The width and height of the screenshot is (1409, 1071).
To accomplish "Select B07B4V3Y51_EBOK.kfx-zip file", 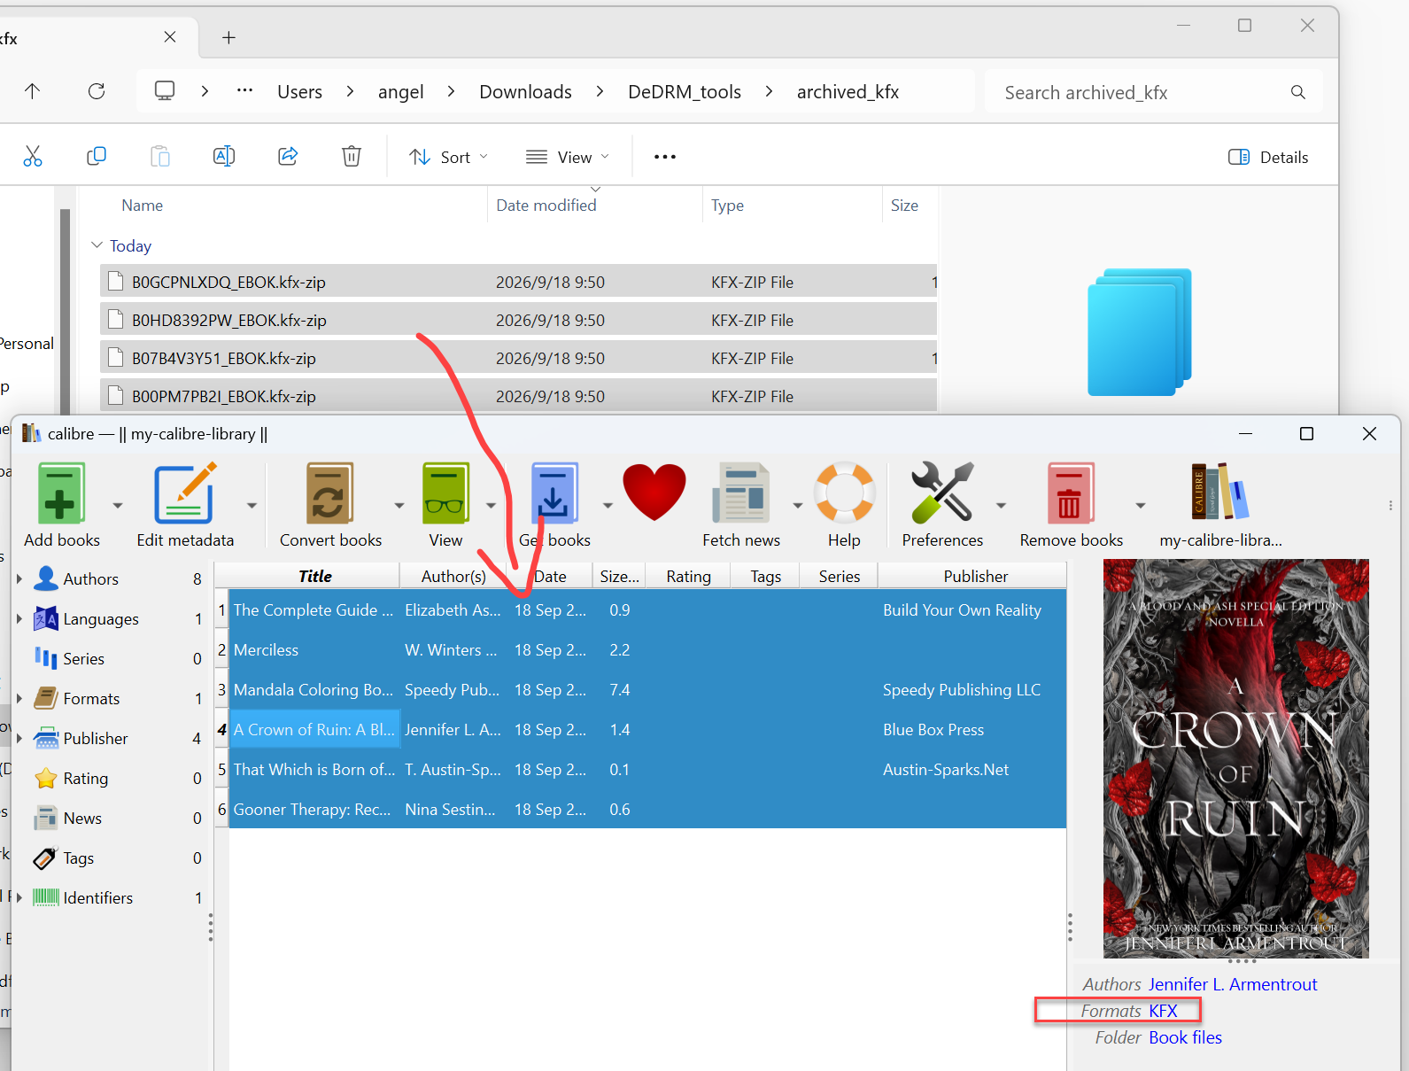I will 518,358.
